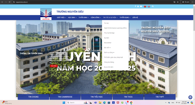Click the browser forward arrow

(6, 2)
